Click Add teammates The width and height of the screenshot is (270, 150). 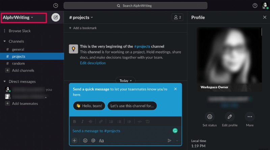pos(25,104)
